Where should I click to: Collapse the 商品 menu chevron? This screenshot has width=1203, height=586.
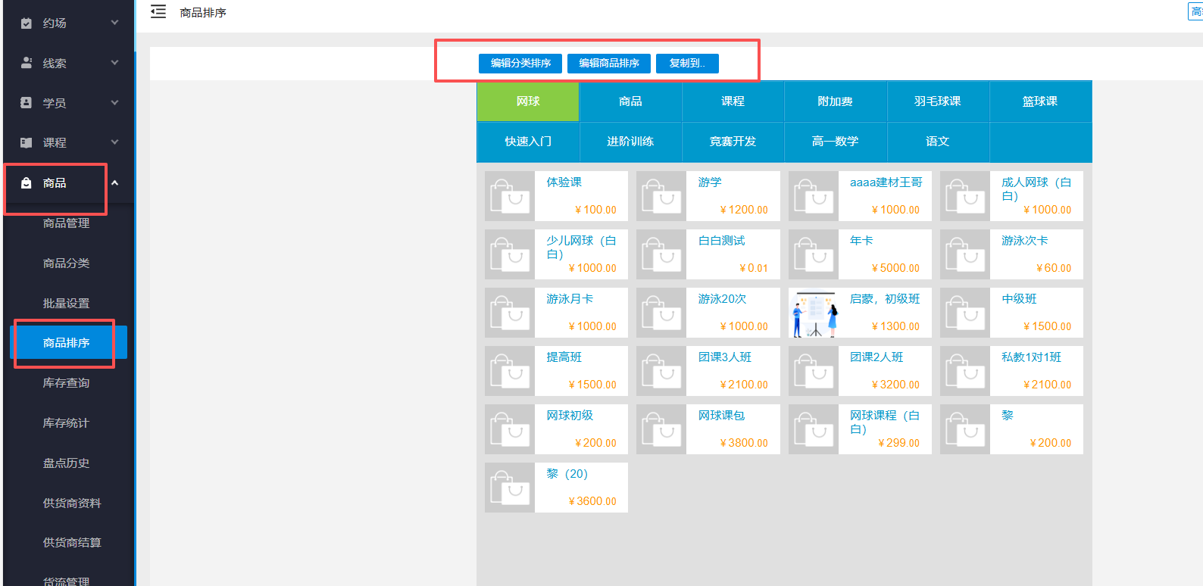[x=115, y=183]
